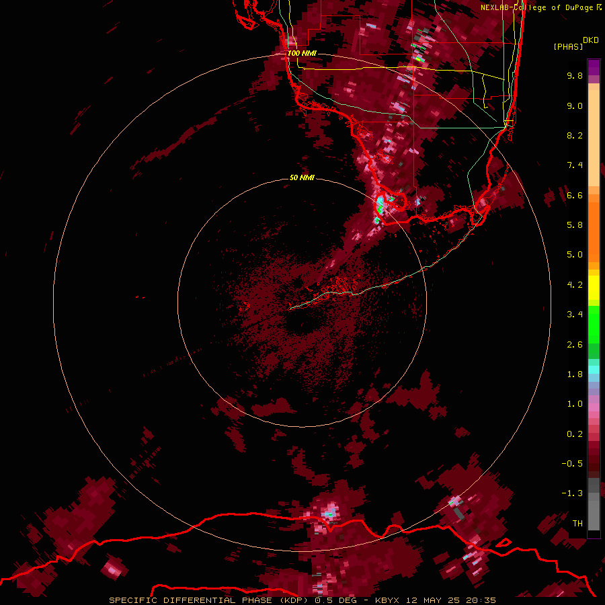Viewport: 605px width, 605px height.
Task: Click the 2.6 legend value
Action: [575, 345]
